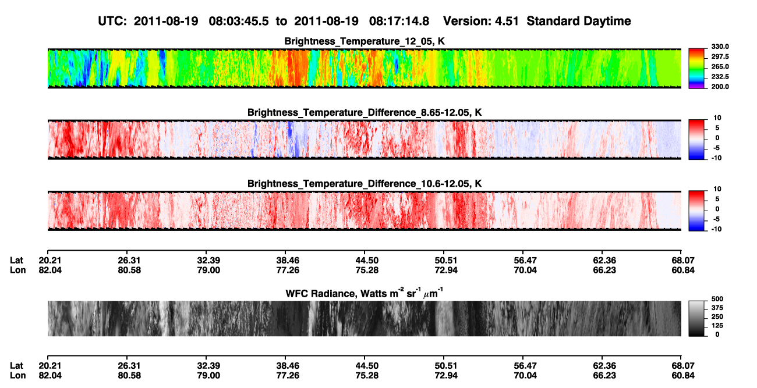Click the Lat row label under WFC Radiance strip
757x388 pixels.
pos(16,365)
